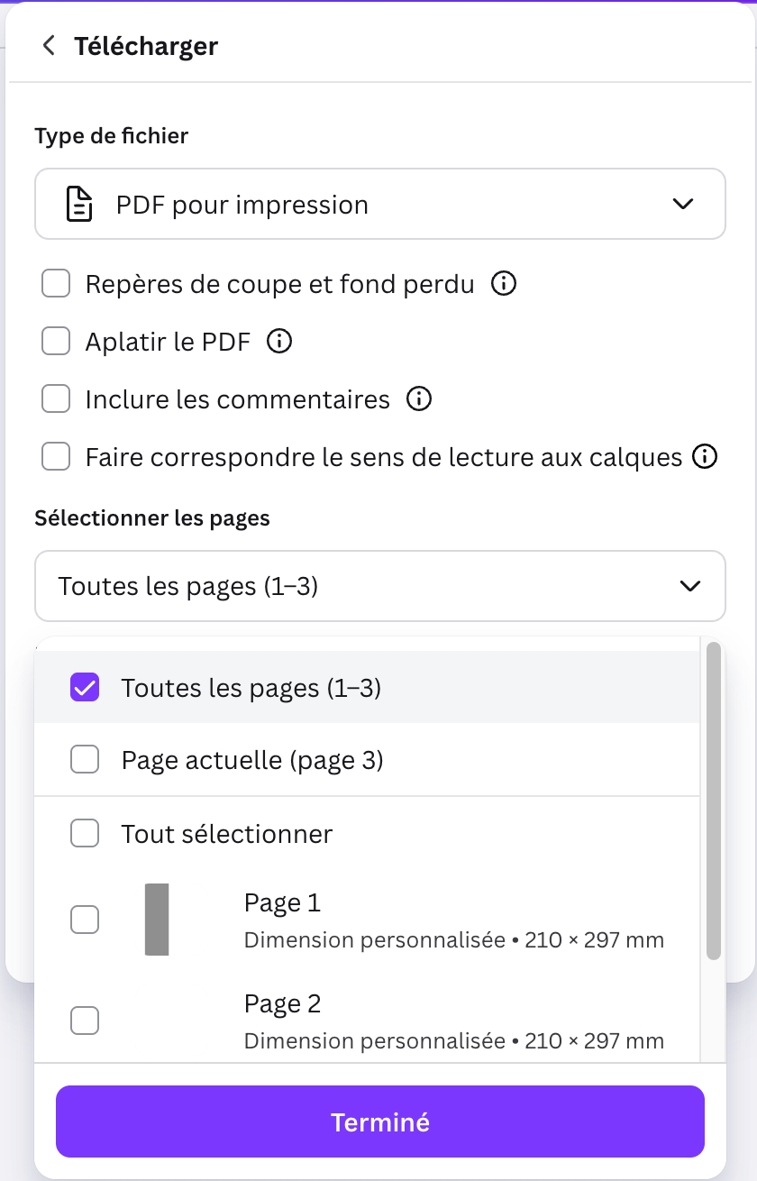Screen dimensions: 757x1181
Task: Click info icon beside Inclure les commentaires
Action: (419, 398)
